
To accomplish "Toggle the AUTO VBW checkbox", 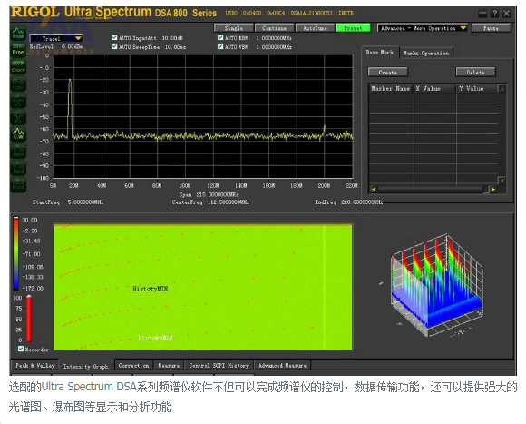I will point(220,46).
